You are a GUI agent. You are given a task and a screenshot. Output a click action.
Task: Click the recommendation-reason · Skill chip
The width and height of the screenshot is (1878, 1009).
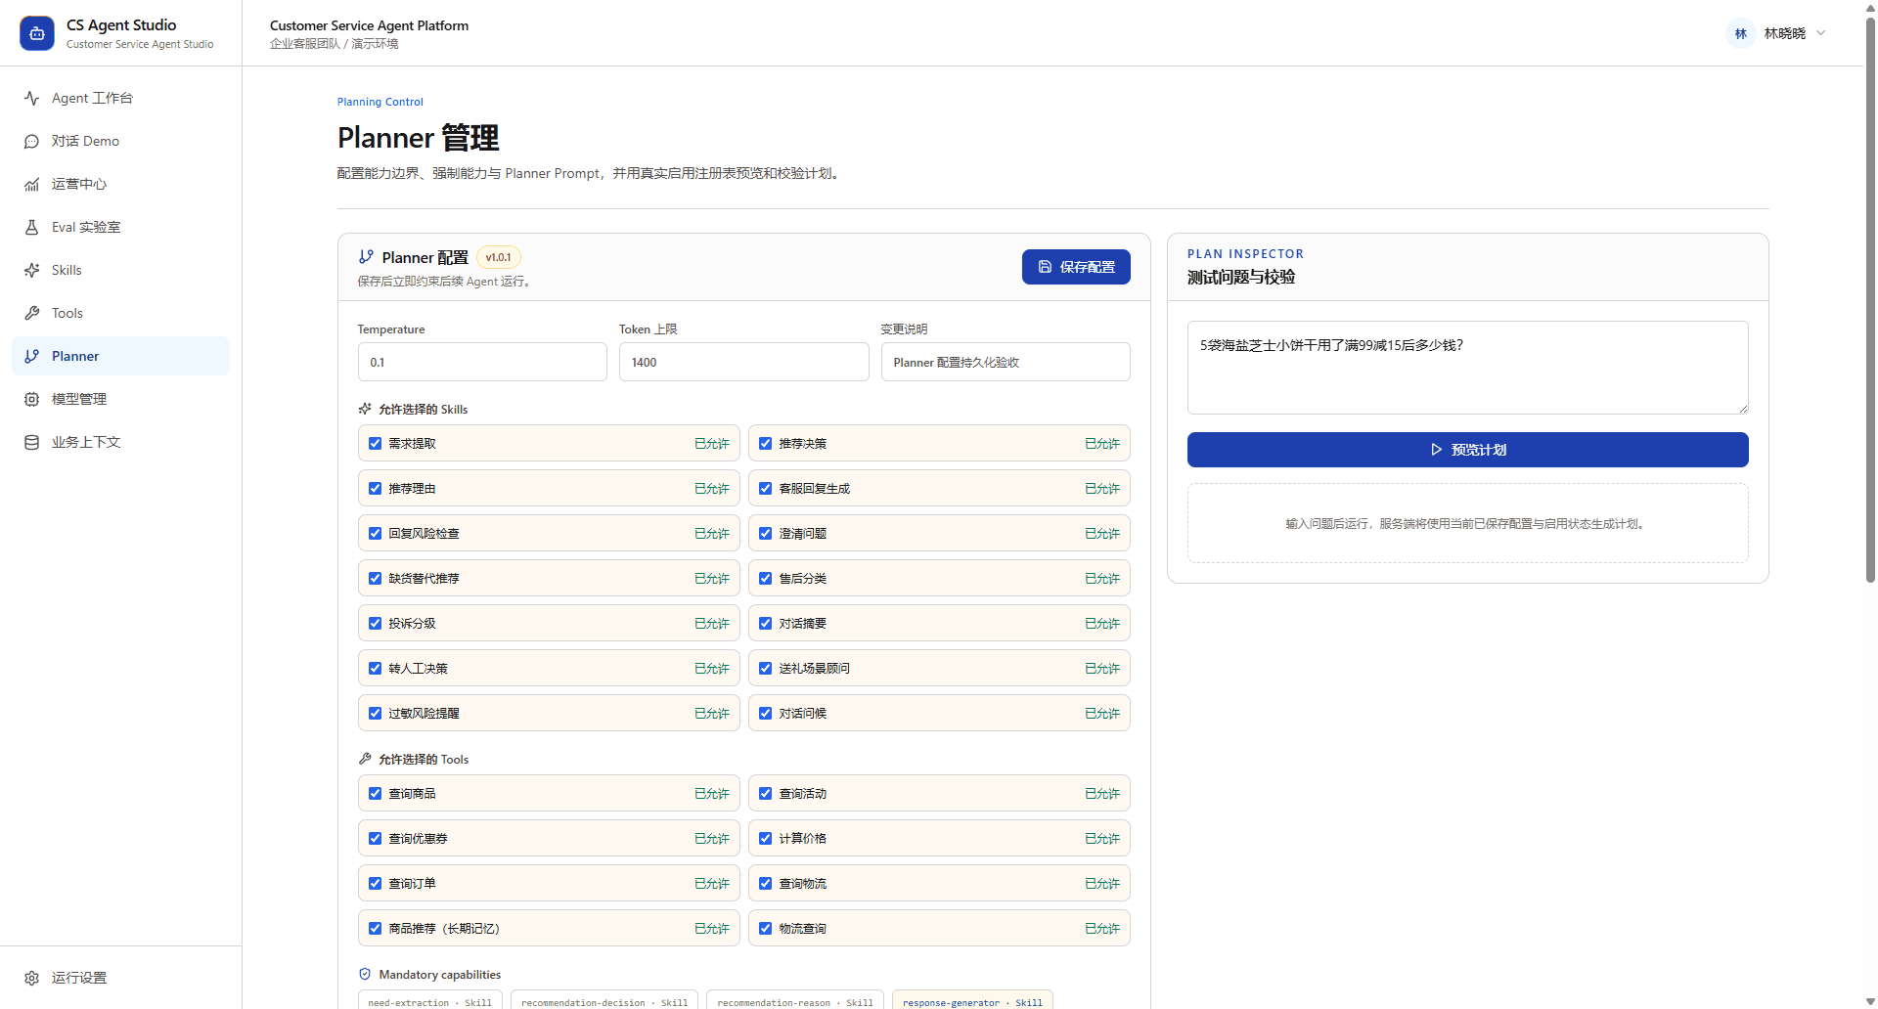click(x=795, y=1001)
